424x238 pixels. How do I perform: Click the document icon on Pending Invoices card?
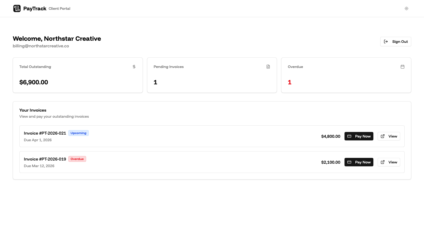pyautogui.click(x=268, y=67)
